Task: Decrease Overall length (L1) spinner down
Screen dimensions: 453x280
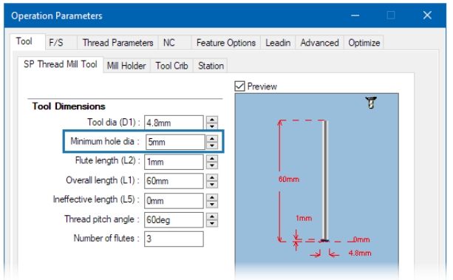Action: click(x=212, y=185)
